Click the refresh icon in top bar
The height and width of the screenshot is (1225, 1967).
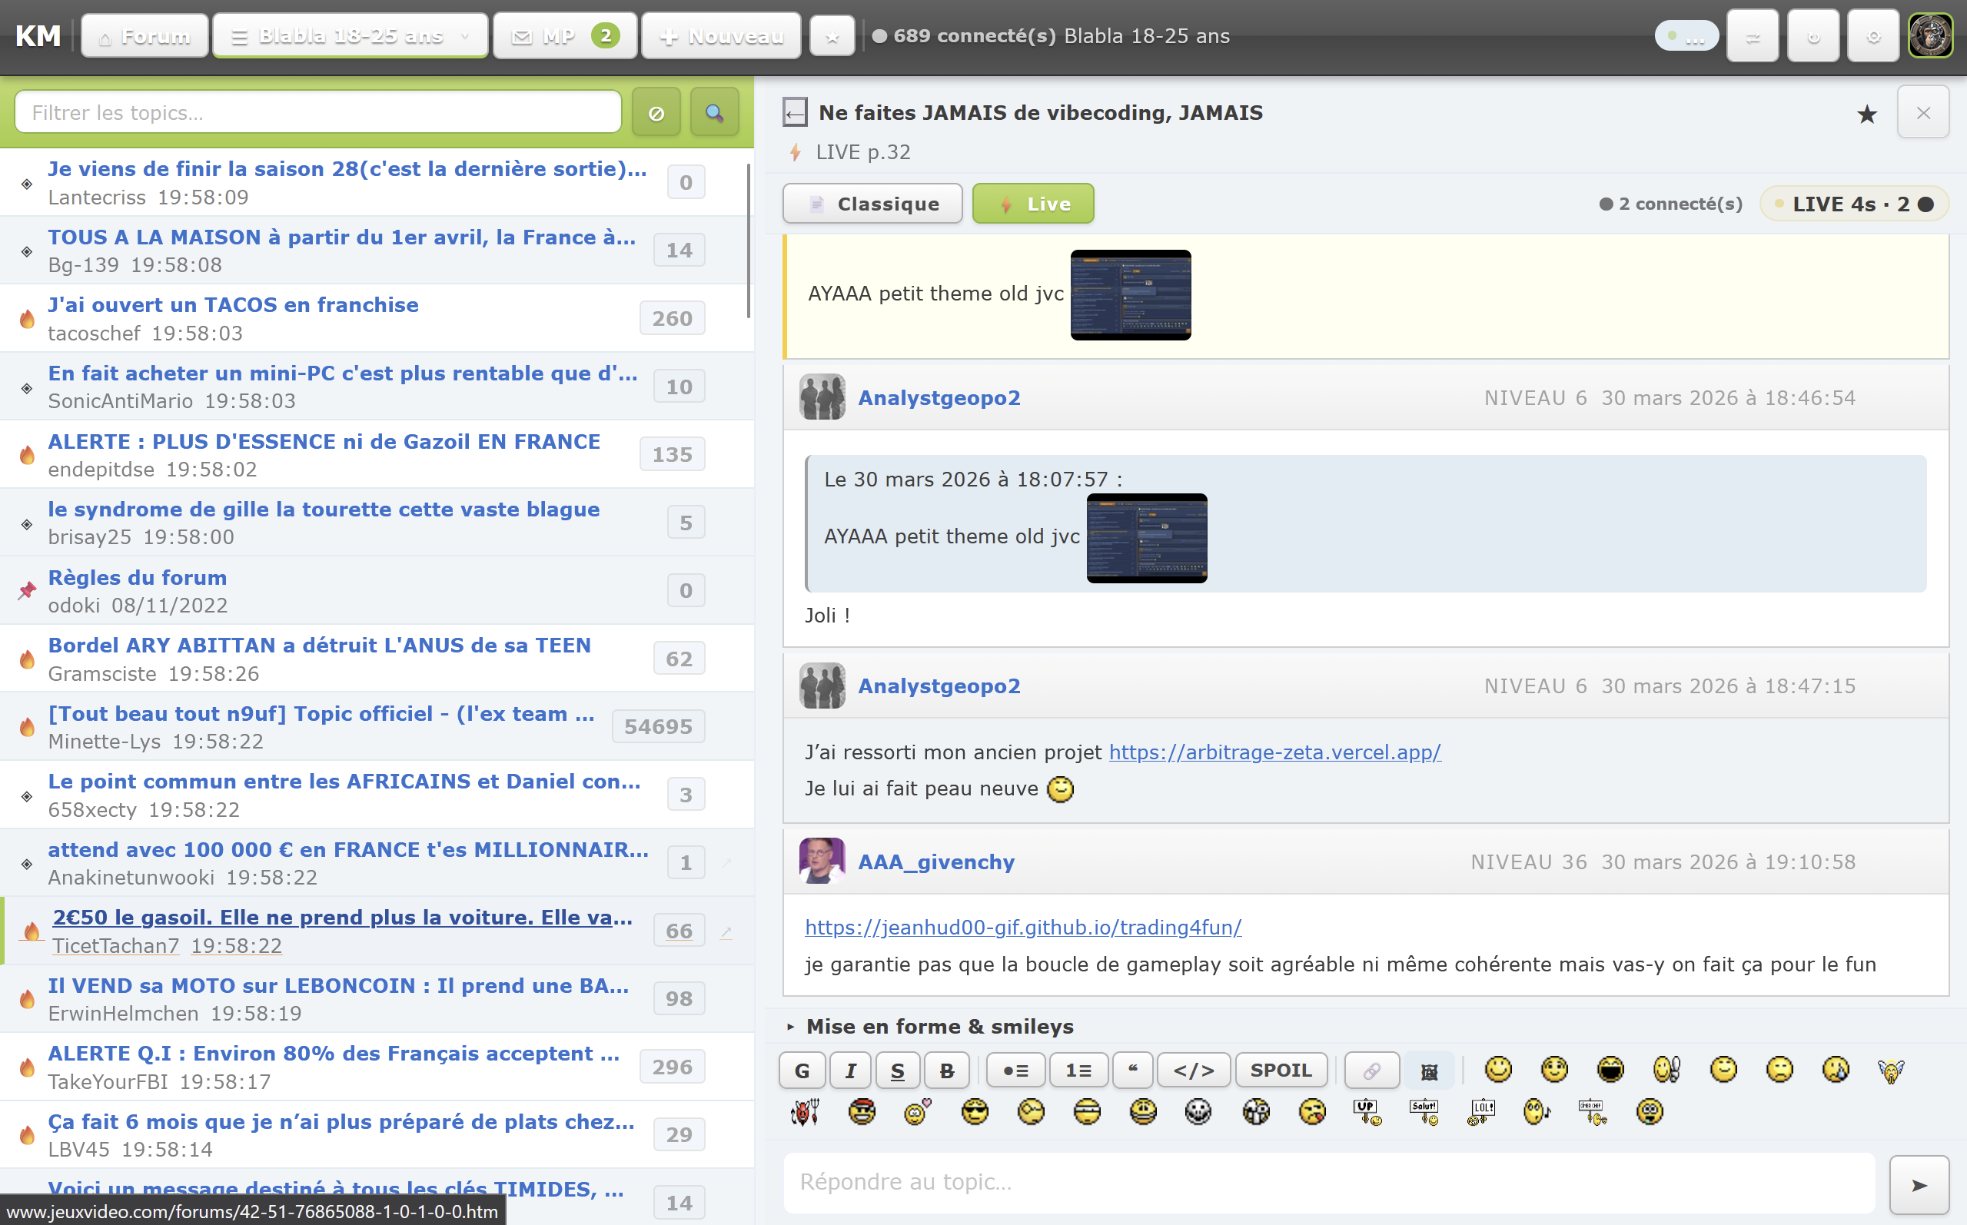click(x=1812, y=36)
